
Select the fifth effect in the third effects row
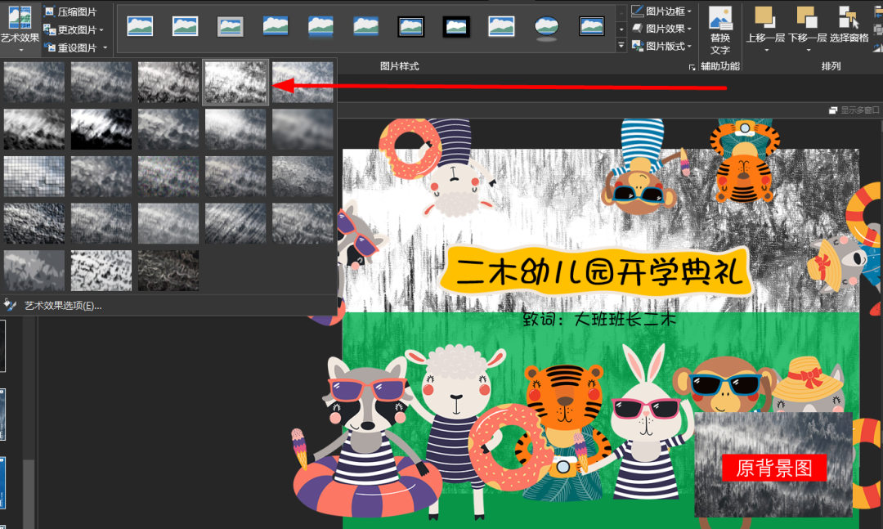coord(303,177)
